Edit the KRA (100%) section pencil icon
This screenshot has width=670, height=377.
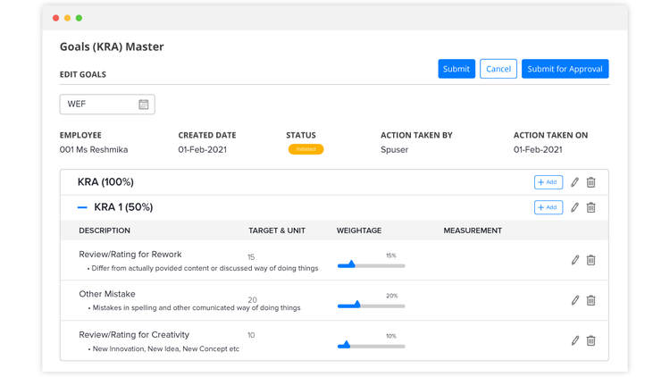tap(574, 182)
